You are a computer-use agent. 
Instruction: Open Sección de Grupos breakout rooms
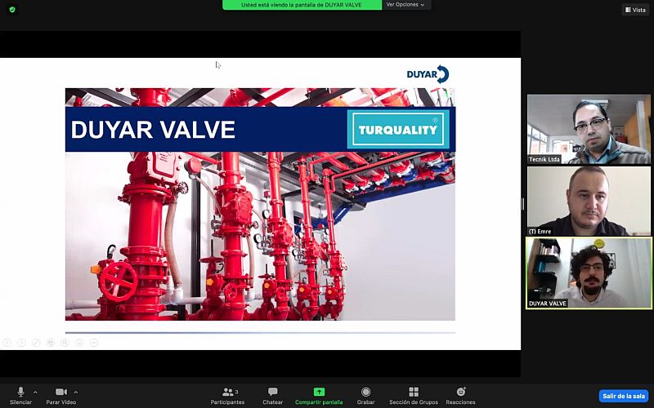414,396
